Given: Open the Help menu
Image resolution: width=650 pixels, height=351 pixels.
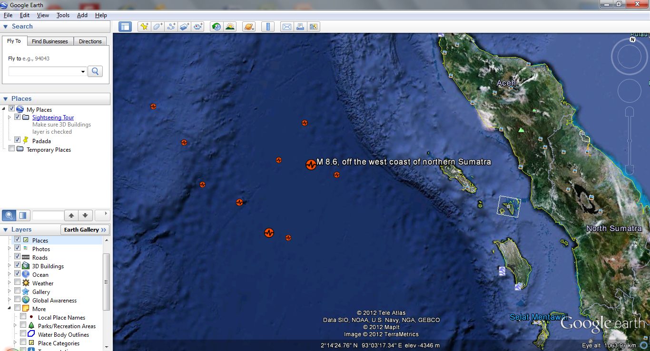Looking at the screenshot, I should [x=101, y=15].
